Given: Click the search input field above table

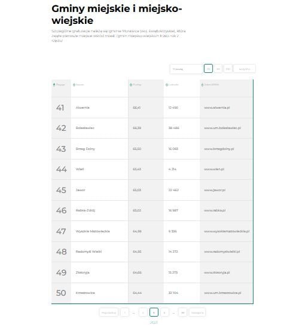Looking at the screenshot, I should [186, 69].
